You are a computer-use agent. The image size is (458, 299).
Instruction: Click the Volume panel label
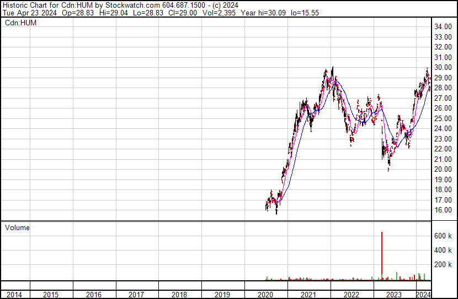[x=17, y=227]
